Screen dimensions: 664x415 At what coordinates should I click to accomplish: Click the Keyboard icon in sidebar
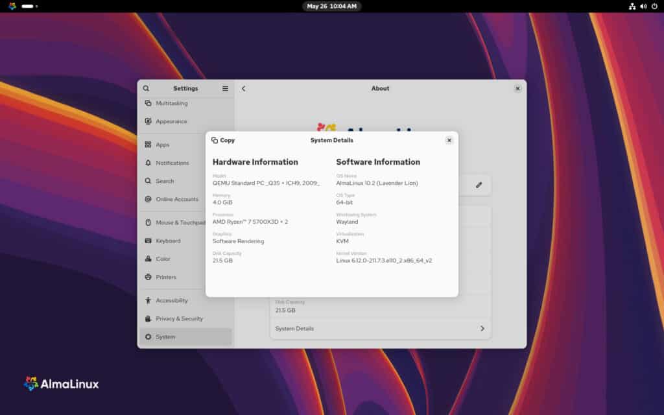click(x=148, y=241)
